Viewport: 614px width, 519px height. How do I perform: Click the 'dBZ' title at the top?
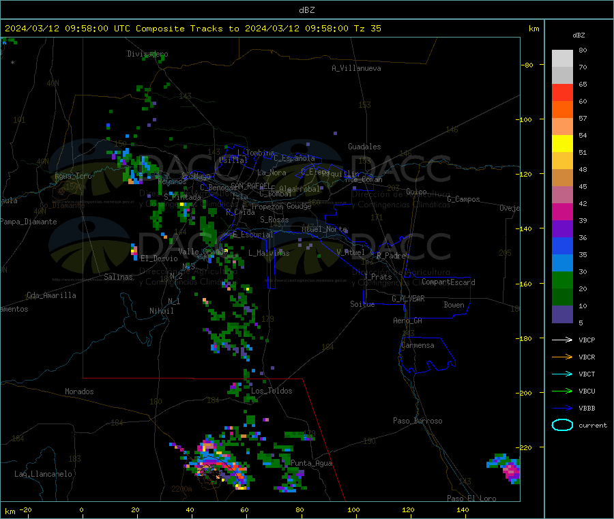click(x=306, y=10)
